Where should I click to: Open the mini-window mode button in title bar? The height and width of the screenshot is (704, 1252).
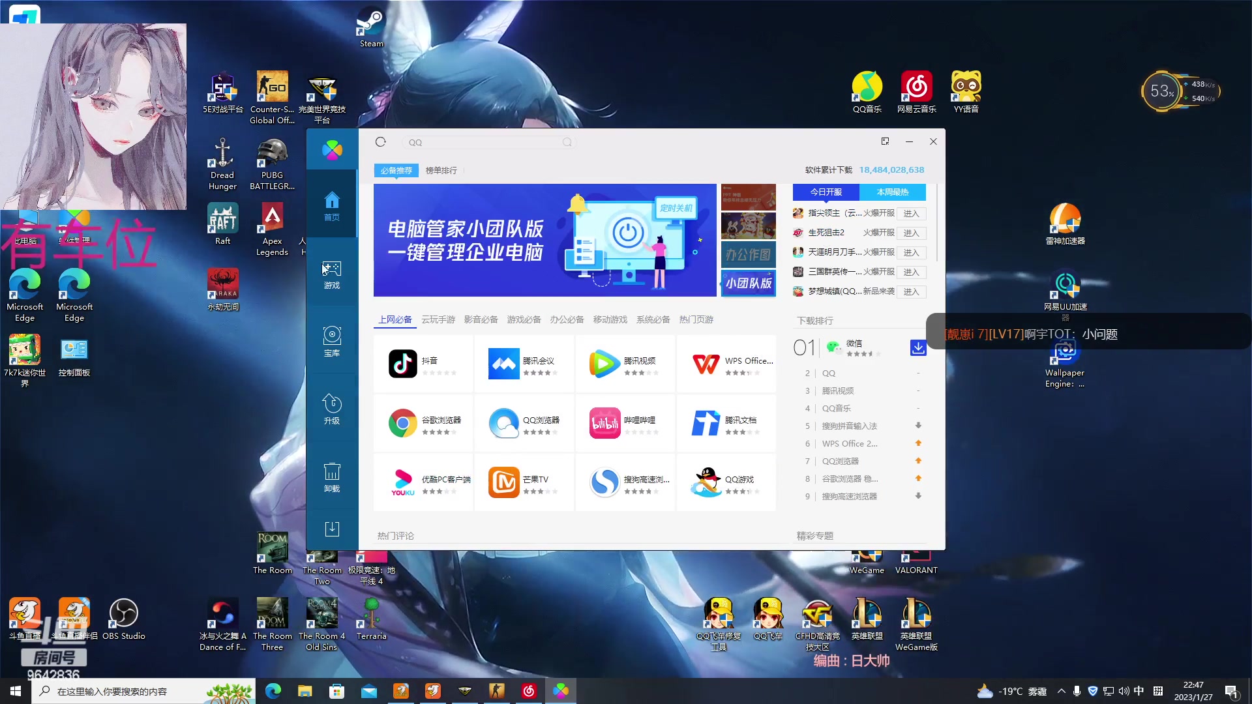coord(885,141)
